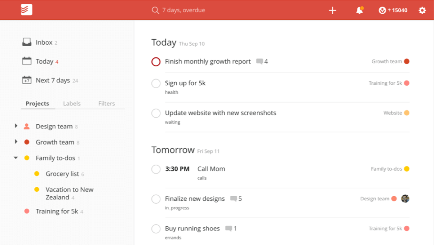The image size is (434, 245).
Task: Open the Filters tab
Action: [106, 103]
